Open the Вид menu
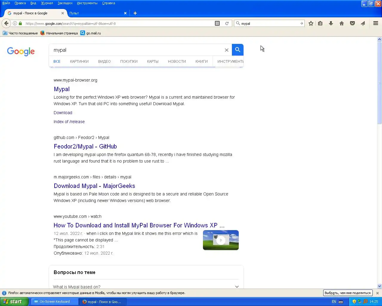Screen dimensions: 382x306 [33, 3]
